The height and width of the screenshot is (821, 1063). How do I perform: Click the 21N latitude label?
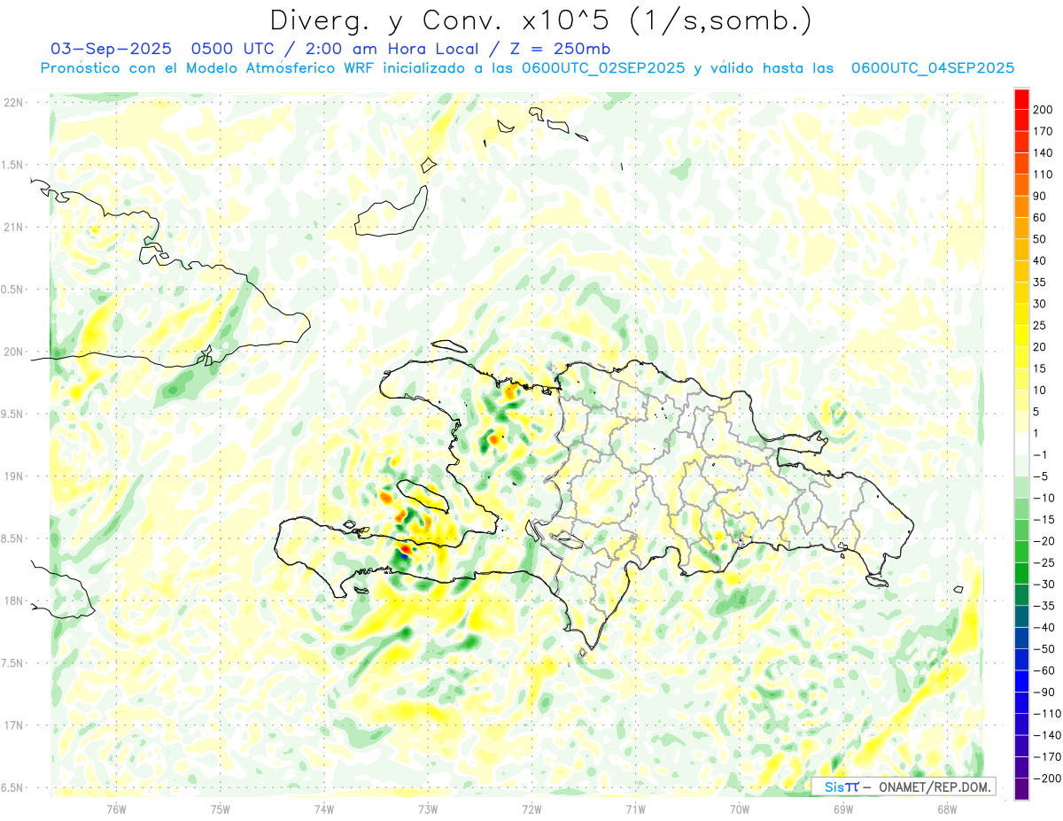click(13, 227)
